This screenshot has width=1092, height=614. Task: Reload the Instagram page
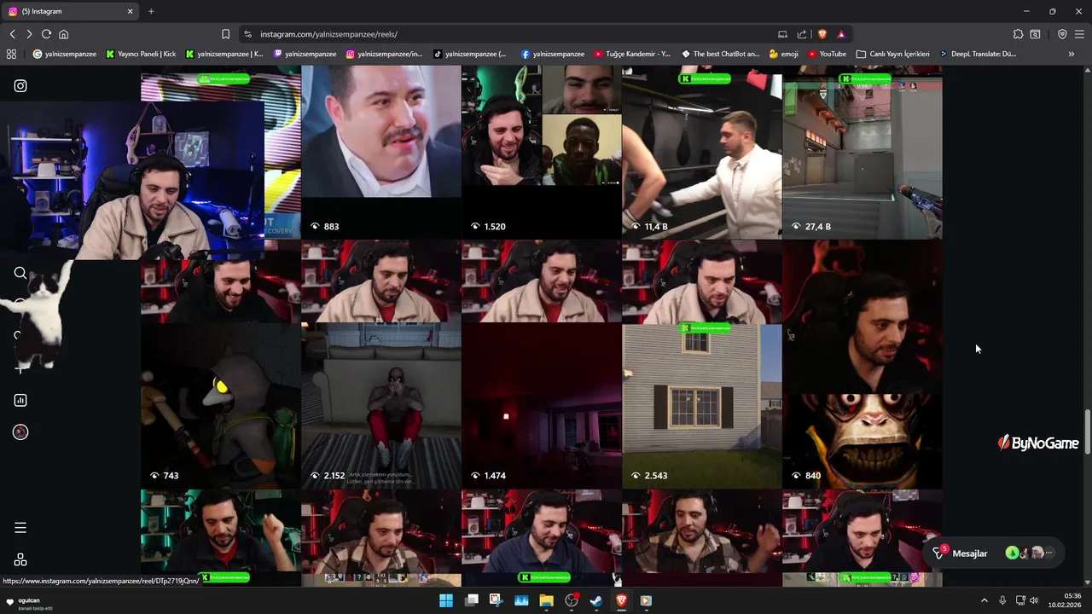coord(46,34)
